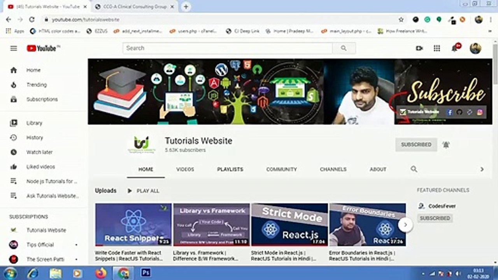This screenshot has height=280, width=498.
Task: Switch to the COMMUNITY tab
Action: click(x=282, y=170)
